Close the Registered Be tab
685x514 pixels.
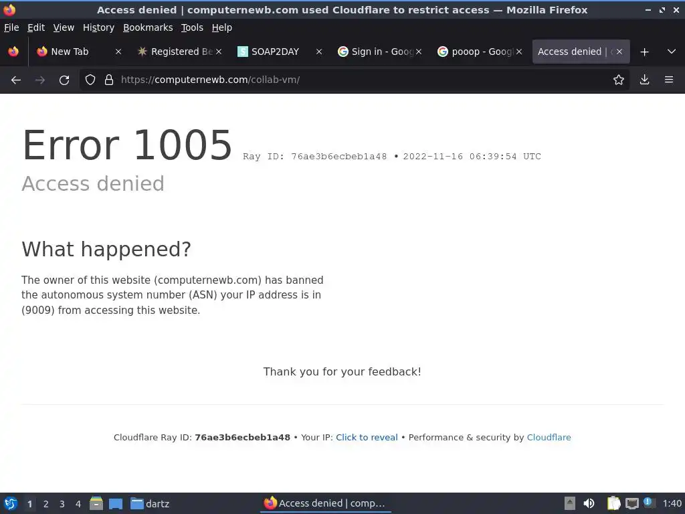[x=219, y=52]
